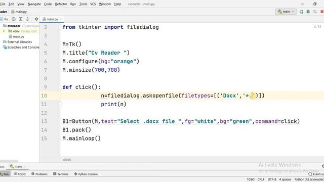Open the Window menu

point(105,4)
